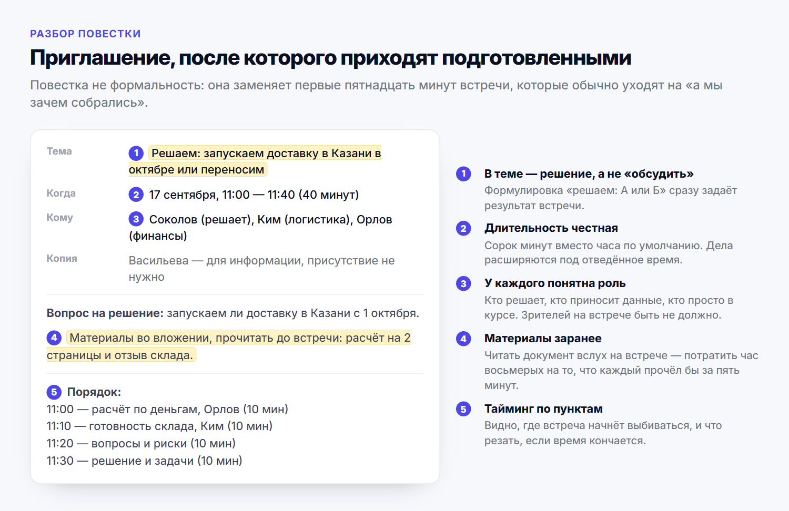This screenshot has width=789, height=511.
Task: Click legend badge 3 beside У каждого понятна роль
Action: pyautogui.click(x=463, y=283)
